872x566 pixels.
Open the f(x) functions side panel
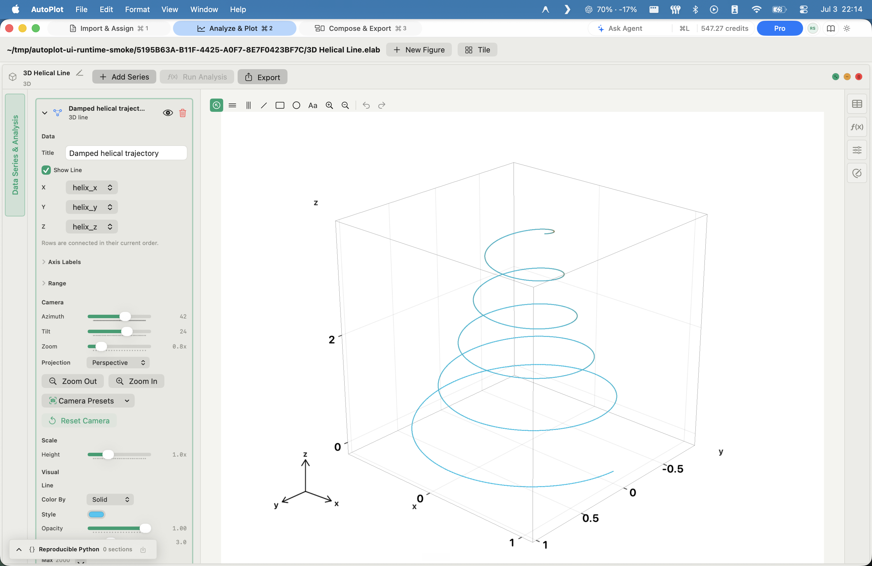857,127
